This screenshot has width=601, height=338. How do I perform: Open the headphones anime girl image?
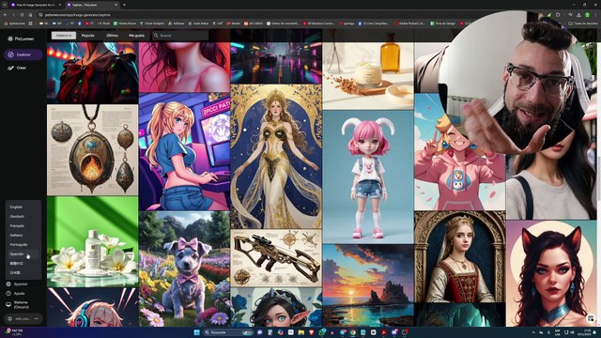tap(92, 307)
